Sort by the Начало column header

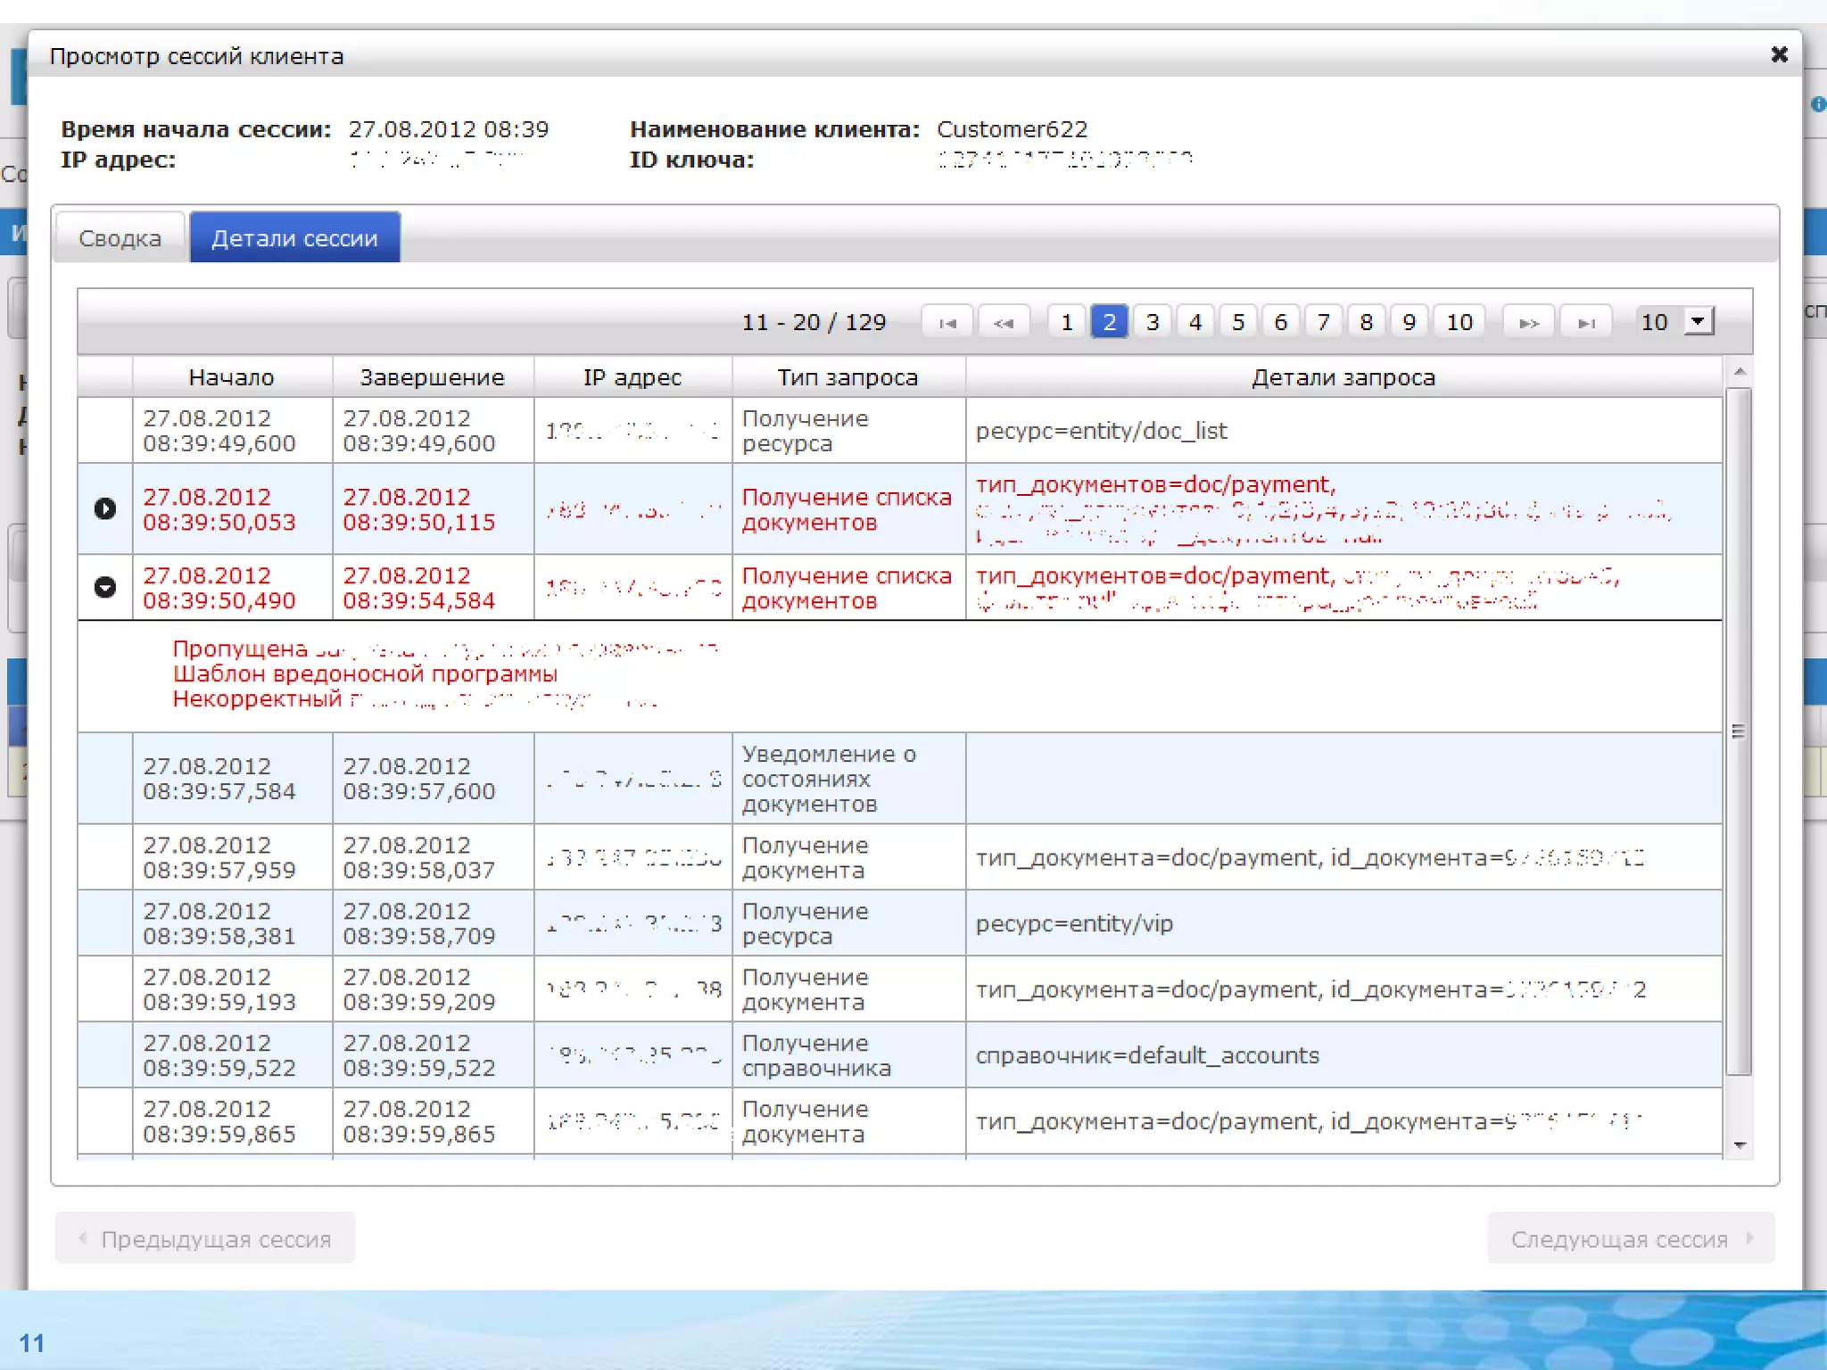point(231,377)
